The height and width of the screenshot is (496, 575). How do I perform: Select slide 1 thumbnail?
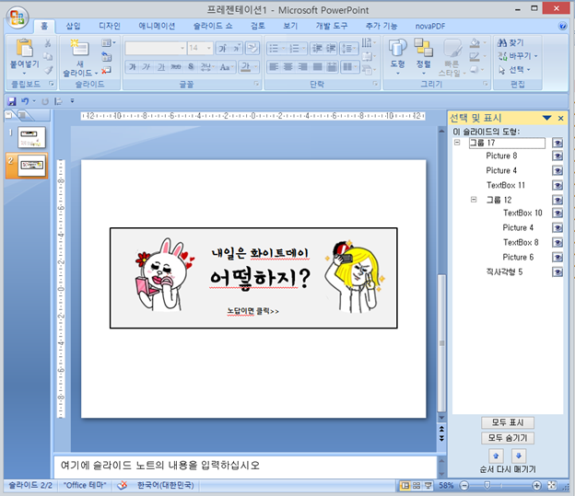coord(31,137)
